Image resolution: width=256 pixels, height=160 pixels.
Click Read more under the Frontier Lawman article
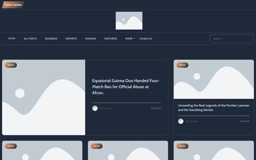point(186,129)
